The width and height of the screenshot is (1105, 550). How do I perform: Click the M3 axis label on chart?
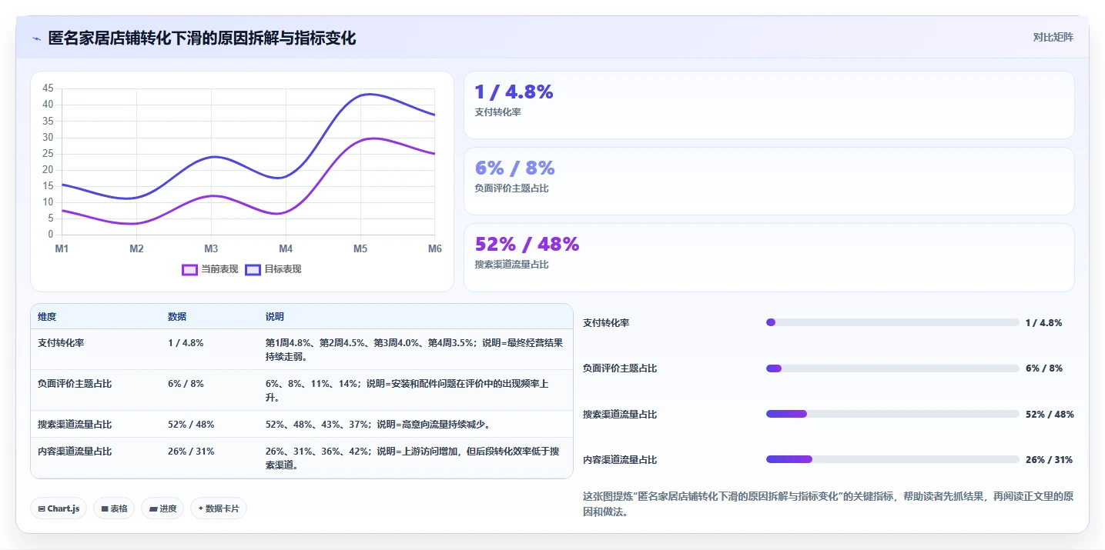point(211,248)
